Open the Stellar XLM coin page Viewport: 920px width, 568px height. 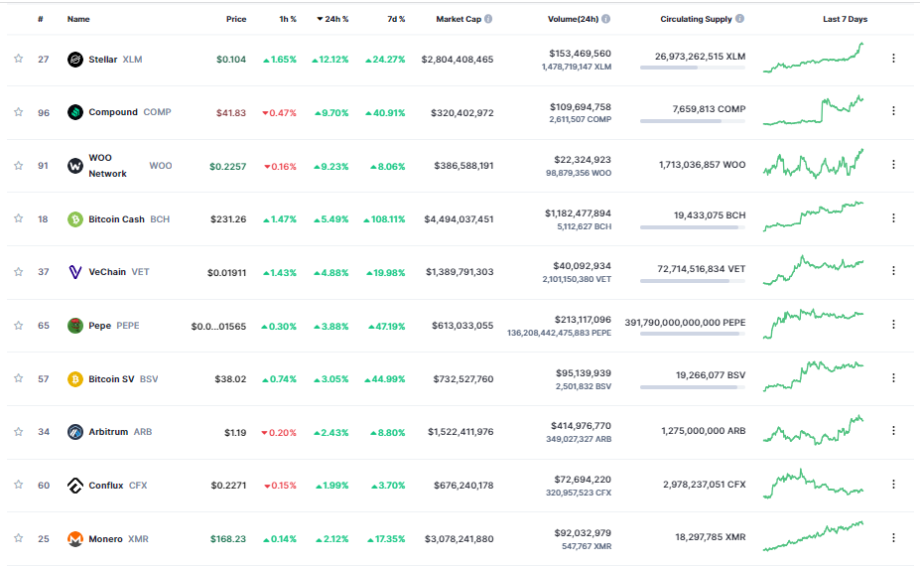pos(115,60)
